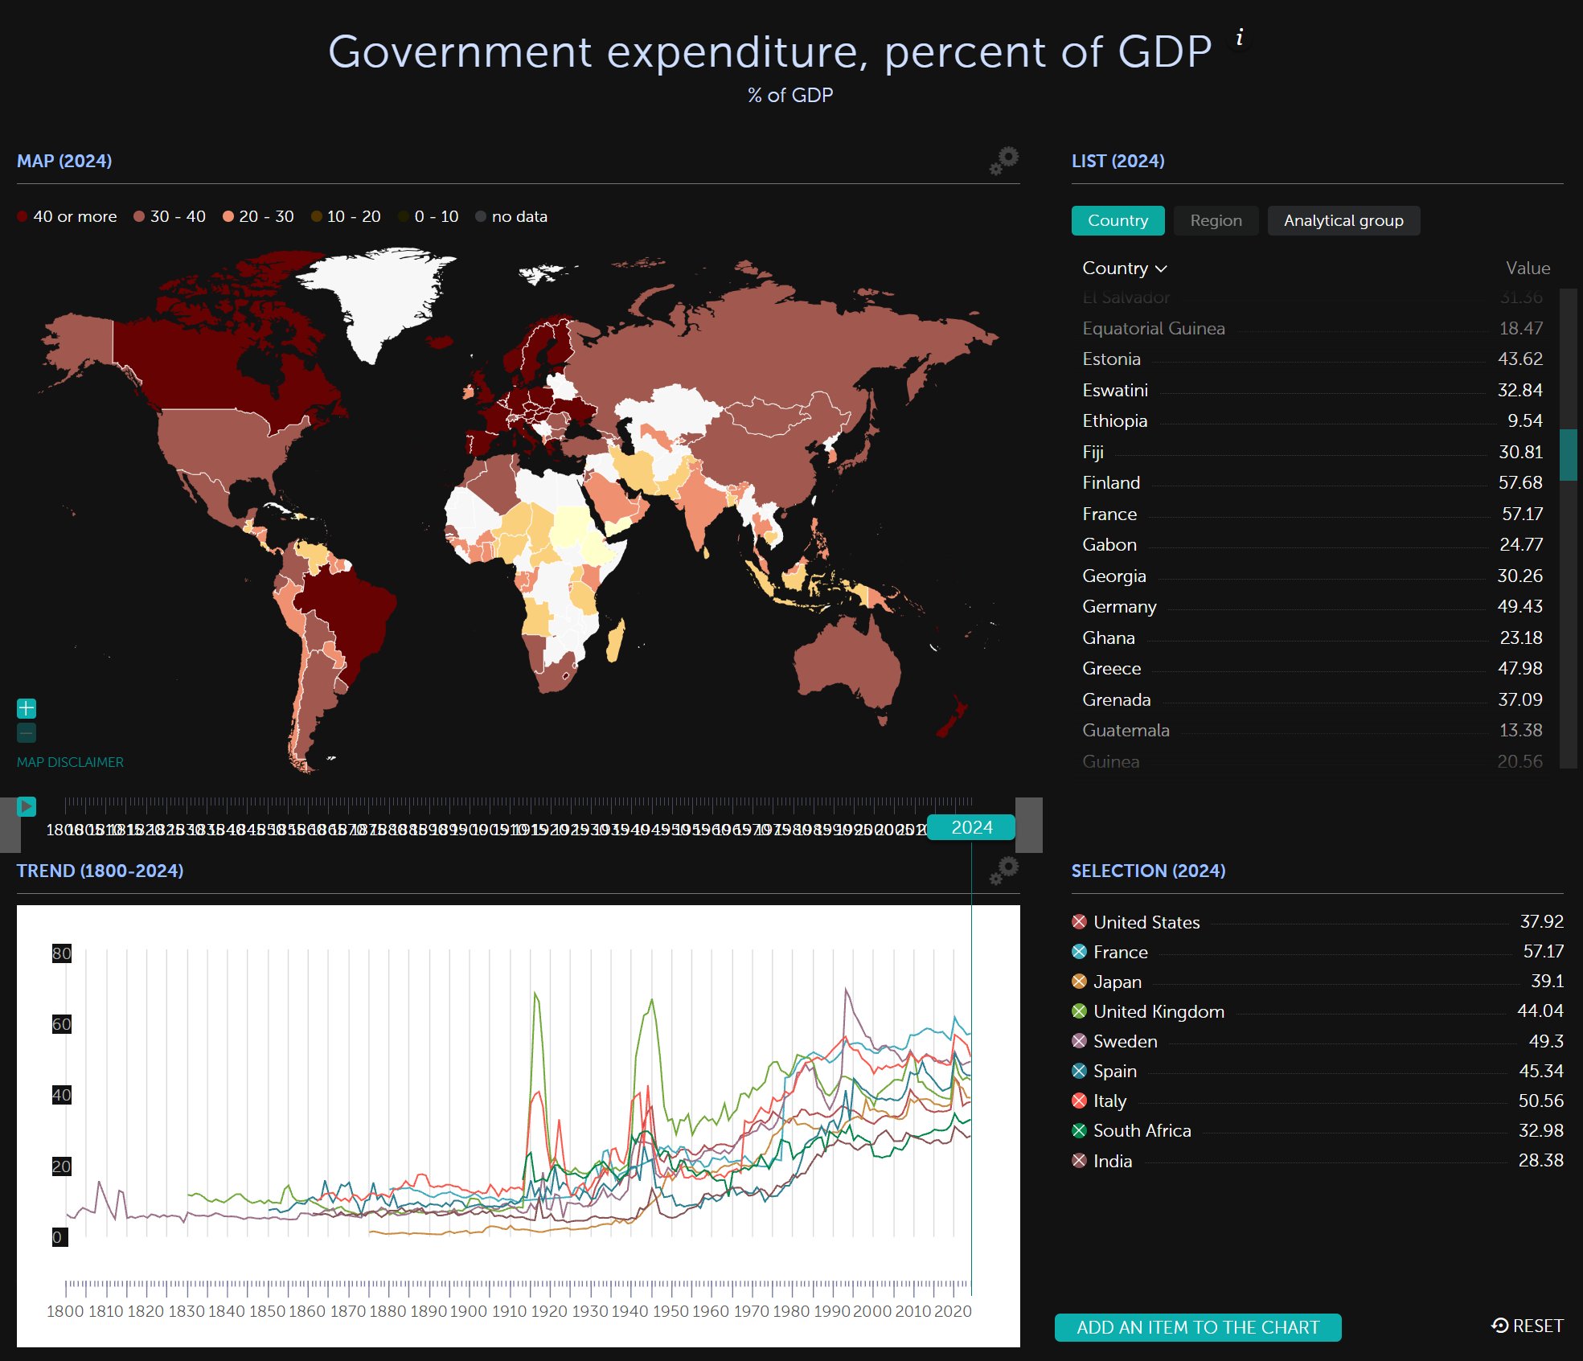
Task: Remove Italy from selection
Action: click(x=1079, y=1101)
